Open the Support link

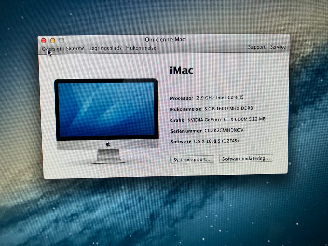tap(257, 47)
